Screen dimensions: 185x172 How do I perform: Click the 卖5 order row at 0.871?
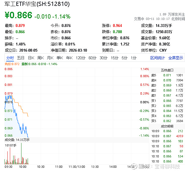pyautogui.click(x=167, y=75)
